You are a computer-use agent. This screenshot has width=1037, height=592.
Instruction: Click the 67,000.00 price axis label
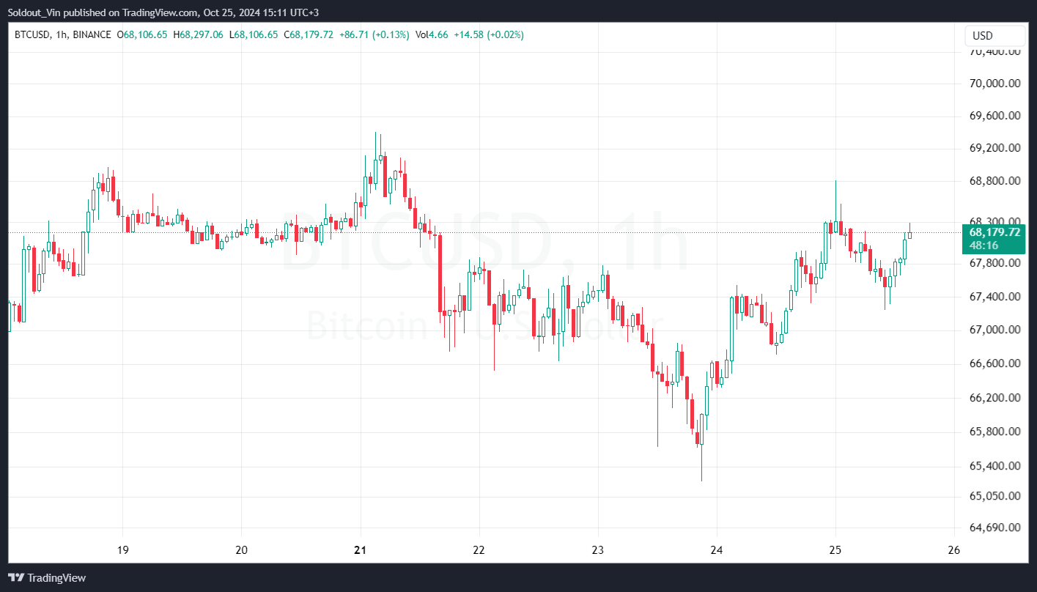pos(995,330)
